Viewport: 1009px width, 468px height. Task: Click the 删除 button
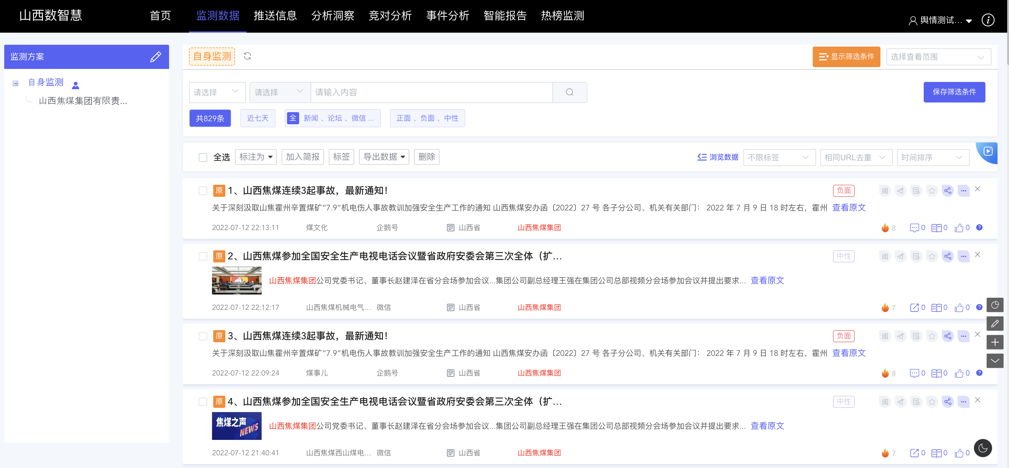tap(426, 157)
